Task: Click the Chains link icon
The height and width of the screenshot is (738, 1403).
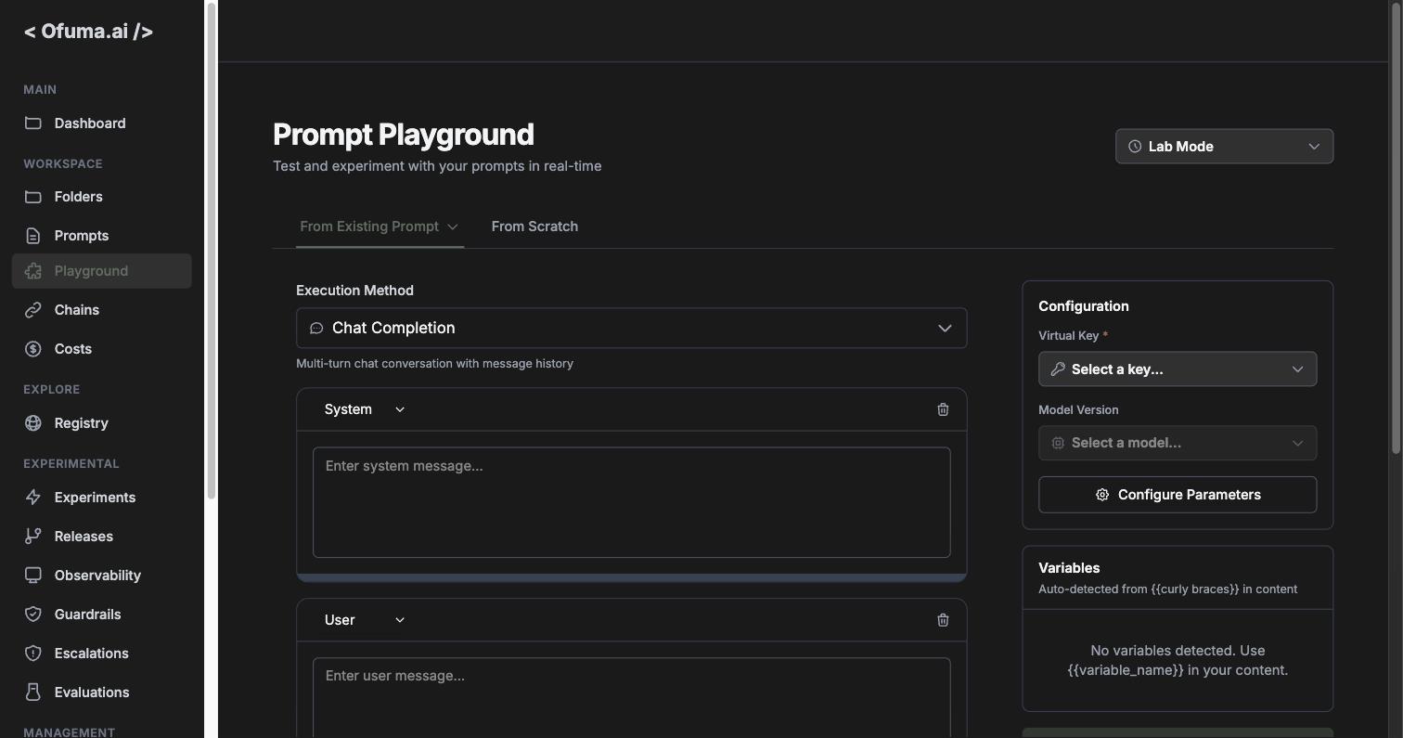Action: point(33,310)
